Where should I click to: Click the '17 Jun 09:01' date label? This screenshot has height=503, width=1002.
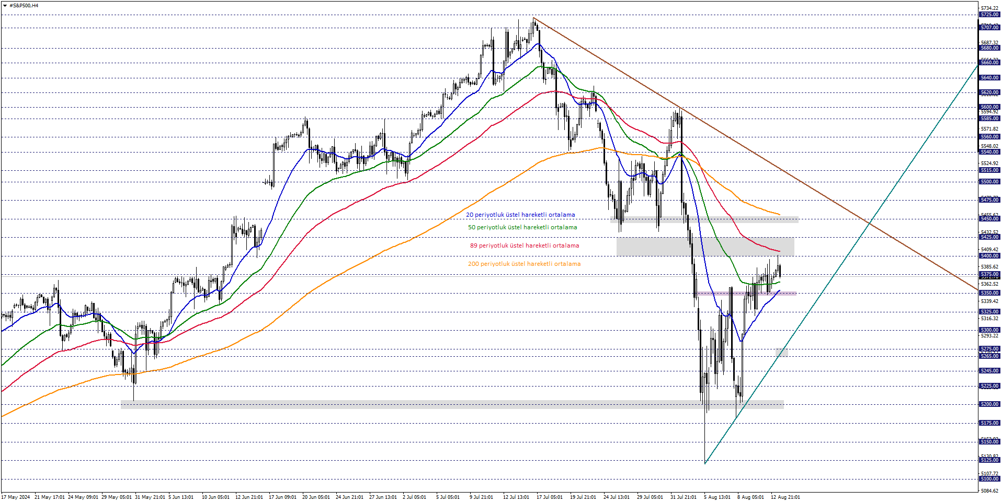pyautogui.click(x=282, y=497)
